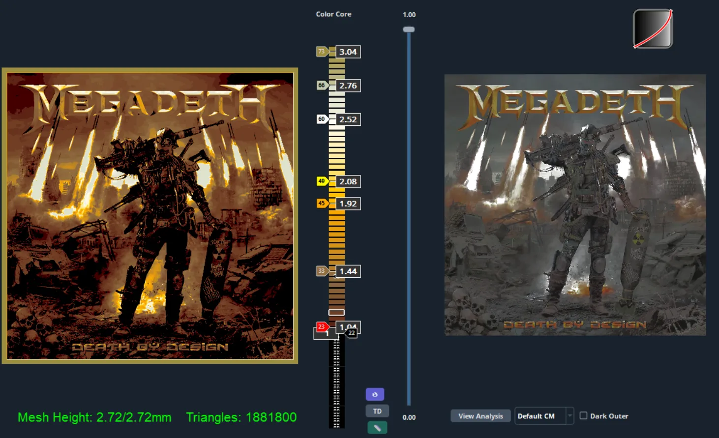
Task: Click the Megadeth filament preview image
Action: [x=150, y=216]
